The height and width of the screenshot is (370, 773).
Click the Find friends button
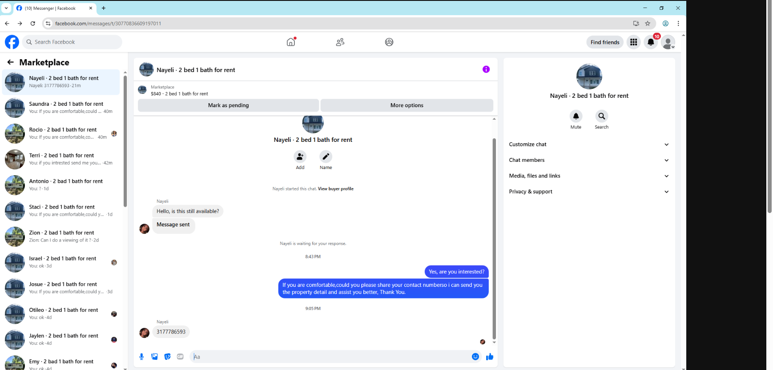click(605, 42)
